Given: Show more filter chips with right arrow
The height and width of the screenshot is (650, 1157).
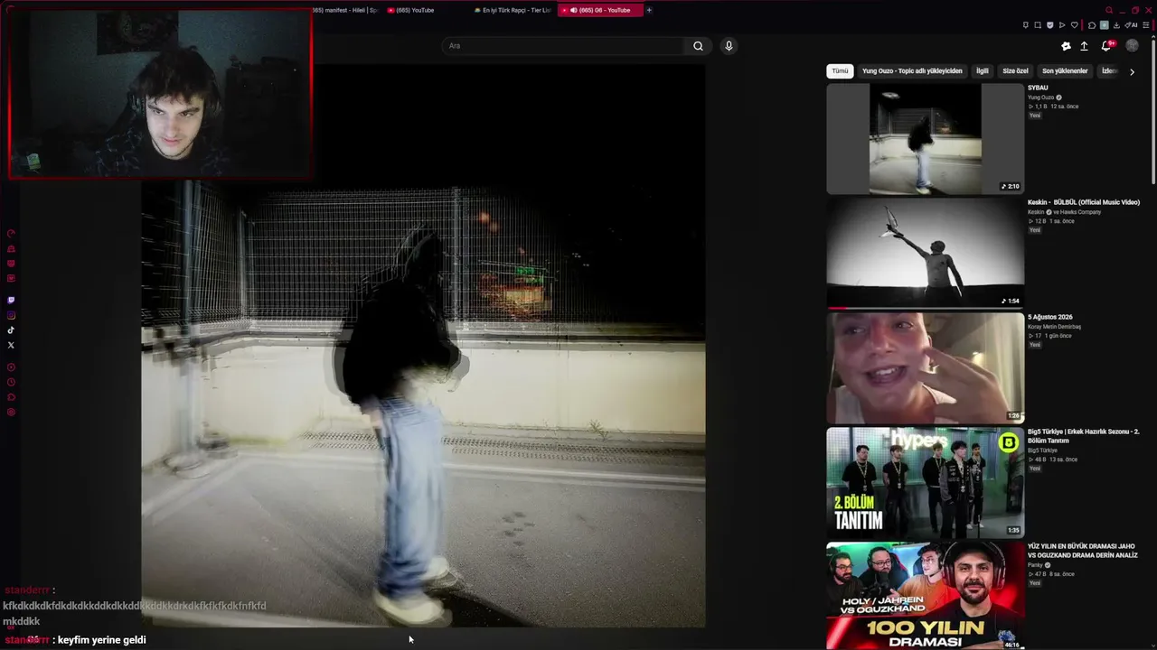Looking at the screenshot, I should (x=1132, y=71).
